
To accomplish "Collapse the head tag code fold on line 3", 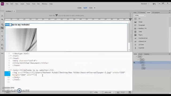I will 11,58.
